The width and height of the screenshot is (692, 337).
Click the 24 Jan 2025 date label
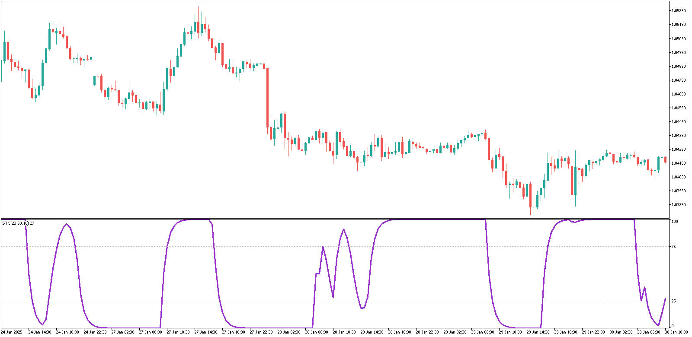[12, 332]
